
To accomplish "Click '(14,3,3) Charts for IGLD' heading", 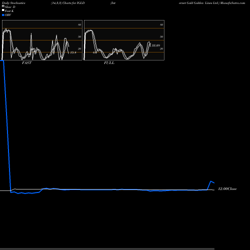I will (x=68, y=3).
